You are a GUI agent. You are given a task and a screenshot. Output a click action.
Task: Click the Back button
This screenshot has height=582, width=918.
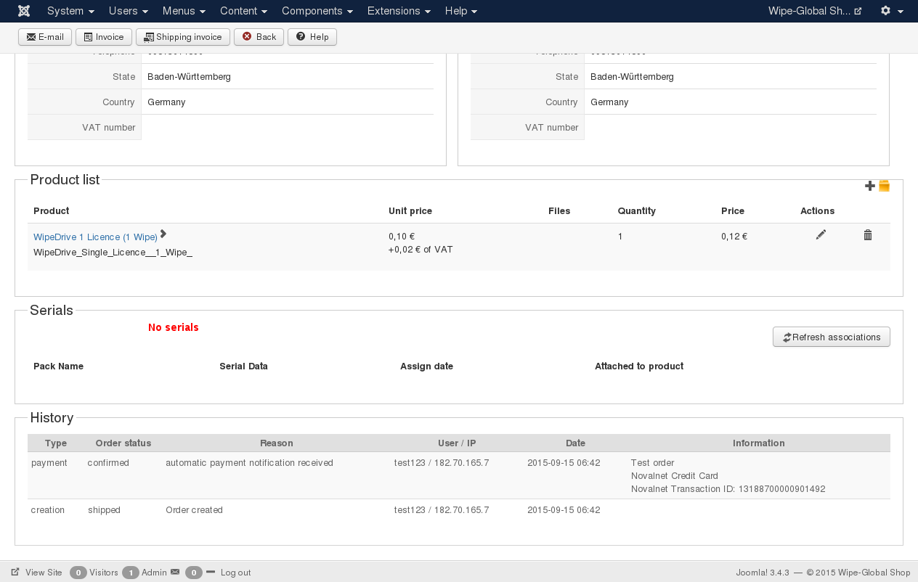(259, 37)
